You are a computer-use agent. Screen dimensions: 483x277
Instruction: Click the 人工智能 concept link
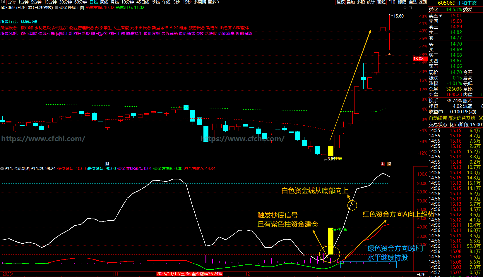pyautogui.click(x=121, y=28)
